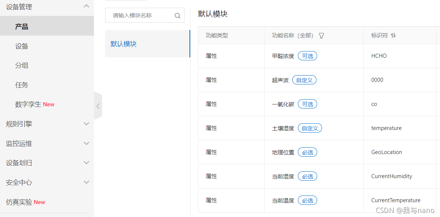
Task: Click the 可选 tag beside 甲醛浓度
Action: click(x=307, y=56)
